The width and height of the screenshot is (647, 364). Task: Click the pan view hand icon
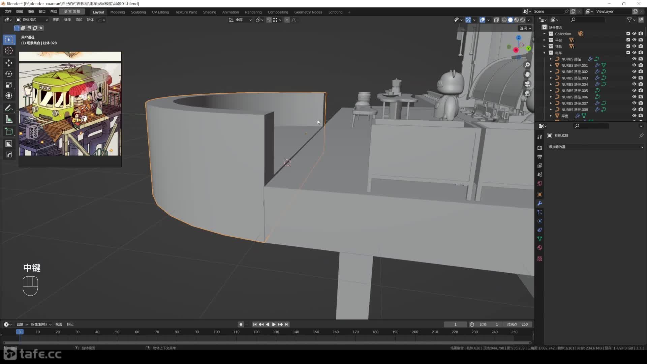(x=527, y=74)
